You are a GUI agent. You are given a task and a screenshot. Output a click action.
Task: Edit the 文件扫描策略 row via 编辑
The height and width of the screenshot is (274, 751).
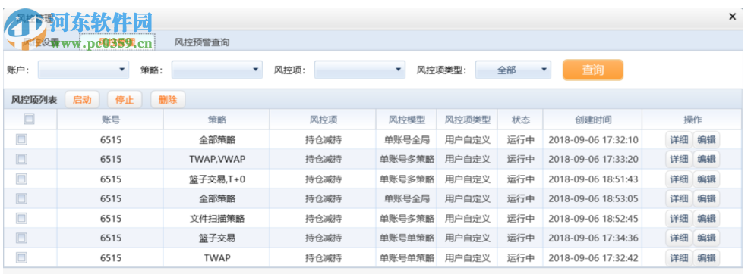pyautogui.click(x=706, y=219)
